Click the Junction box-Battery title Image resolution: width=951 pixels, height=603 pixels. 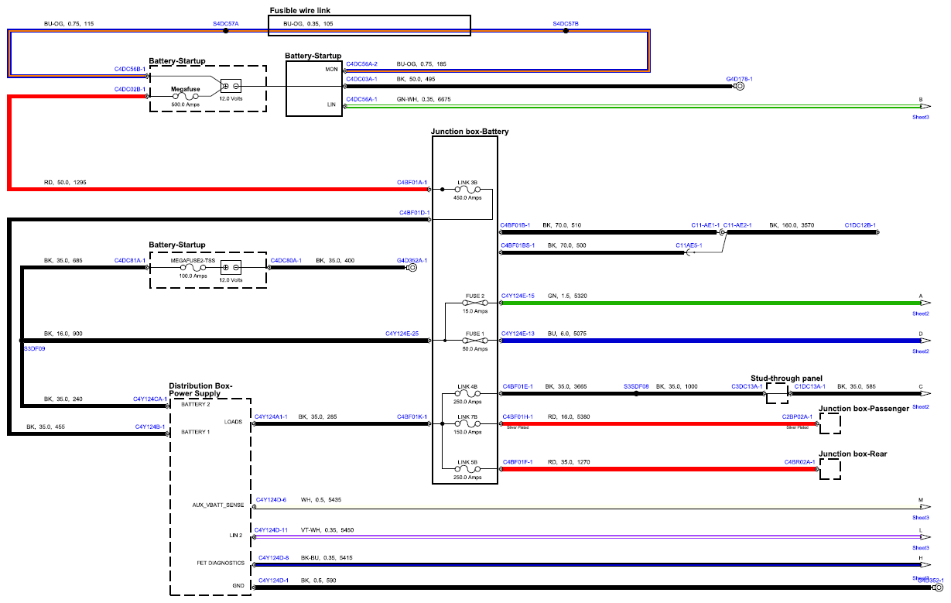tap(470, 132)
